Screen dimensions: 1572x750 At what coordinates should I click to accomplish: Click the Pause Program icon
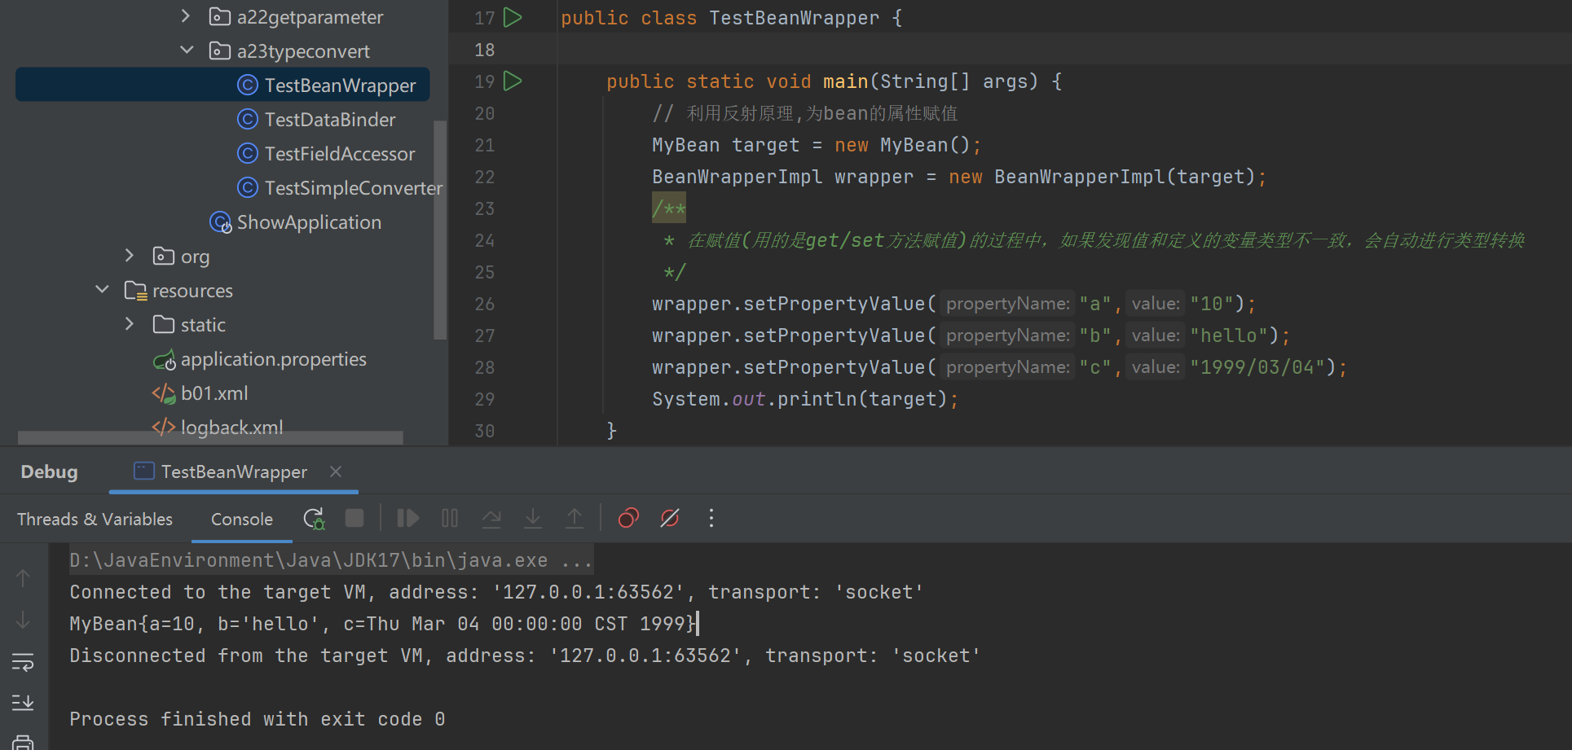[450, 519]
